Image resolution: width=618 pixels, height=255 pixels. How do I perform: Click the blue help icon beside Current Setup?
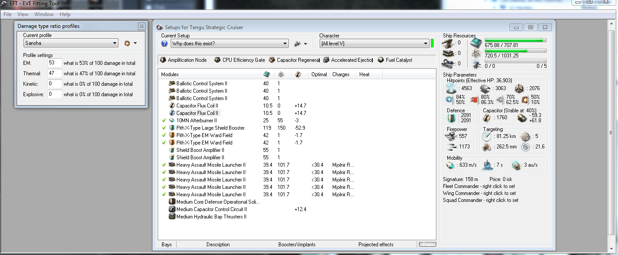(x=165, y=44)
